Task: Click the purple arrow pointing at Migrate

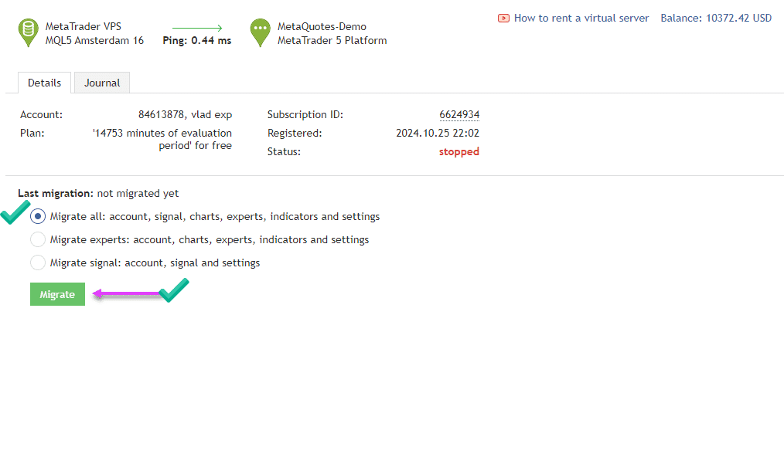Action: pyautogui.click(x=128, y=293)
